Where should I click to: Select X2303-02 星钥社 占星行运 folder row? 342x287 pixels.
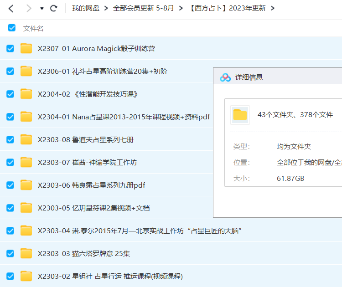tap(110, 276)
